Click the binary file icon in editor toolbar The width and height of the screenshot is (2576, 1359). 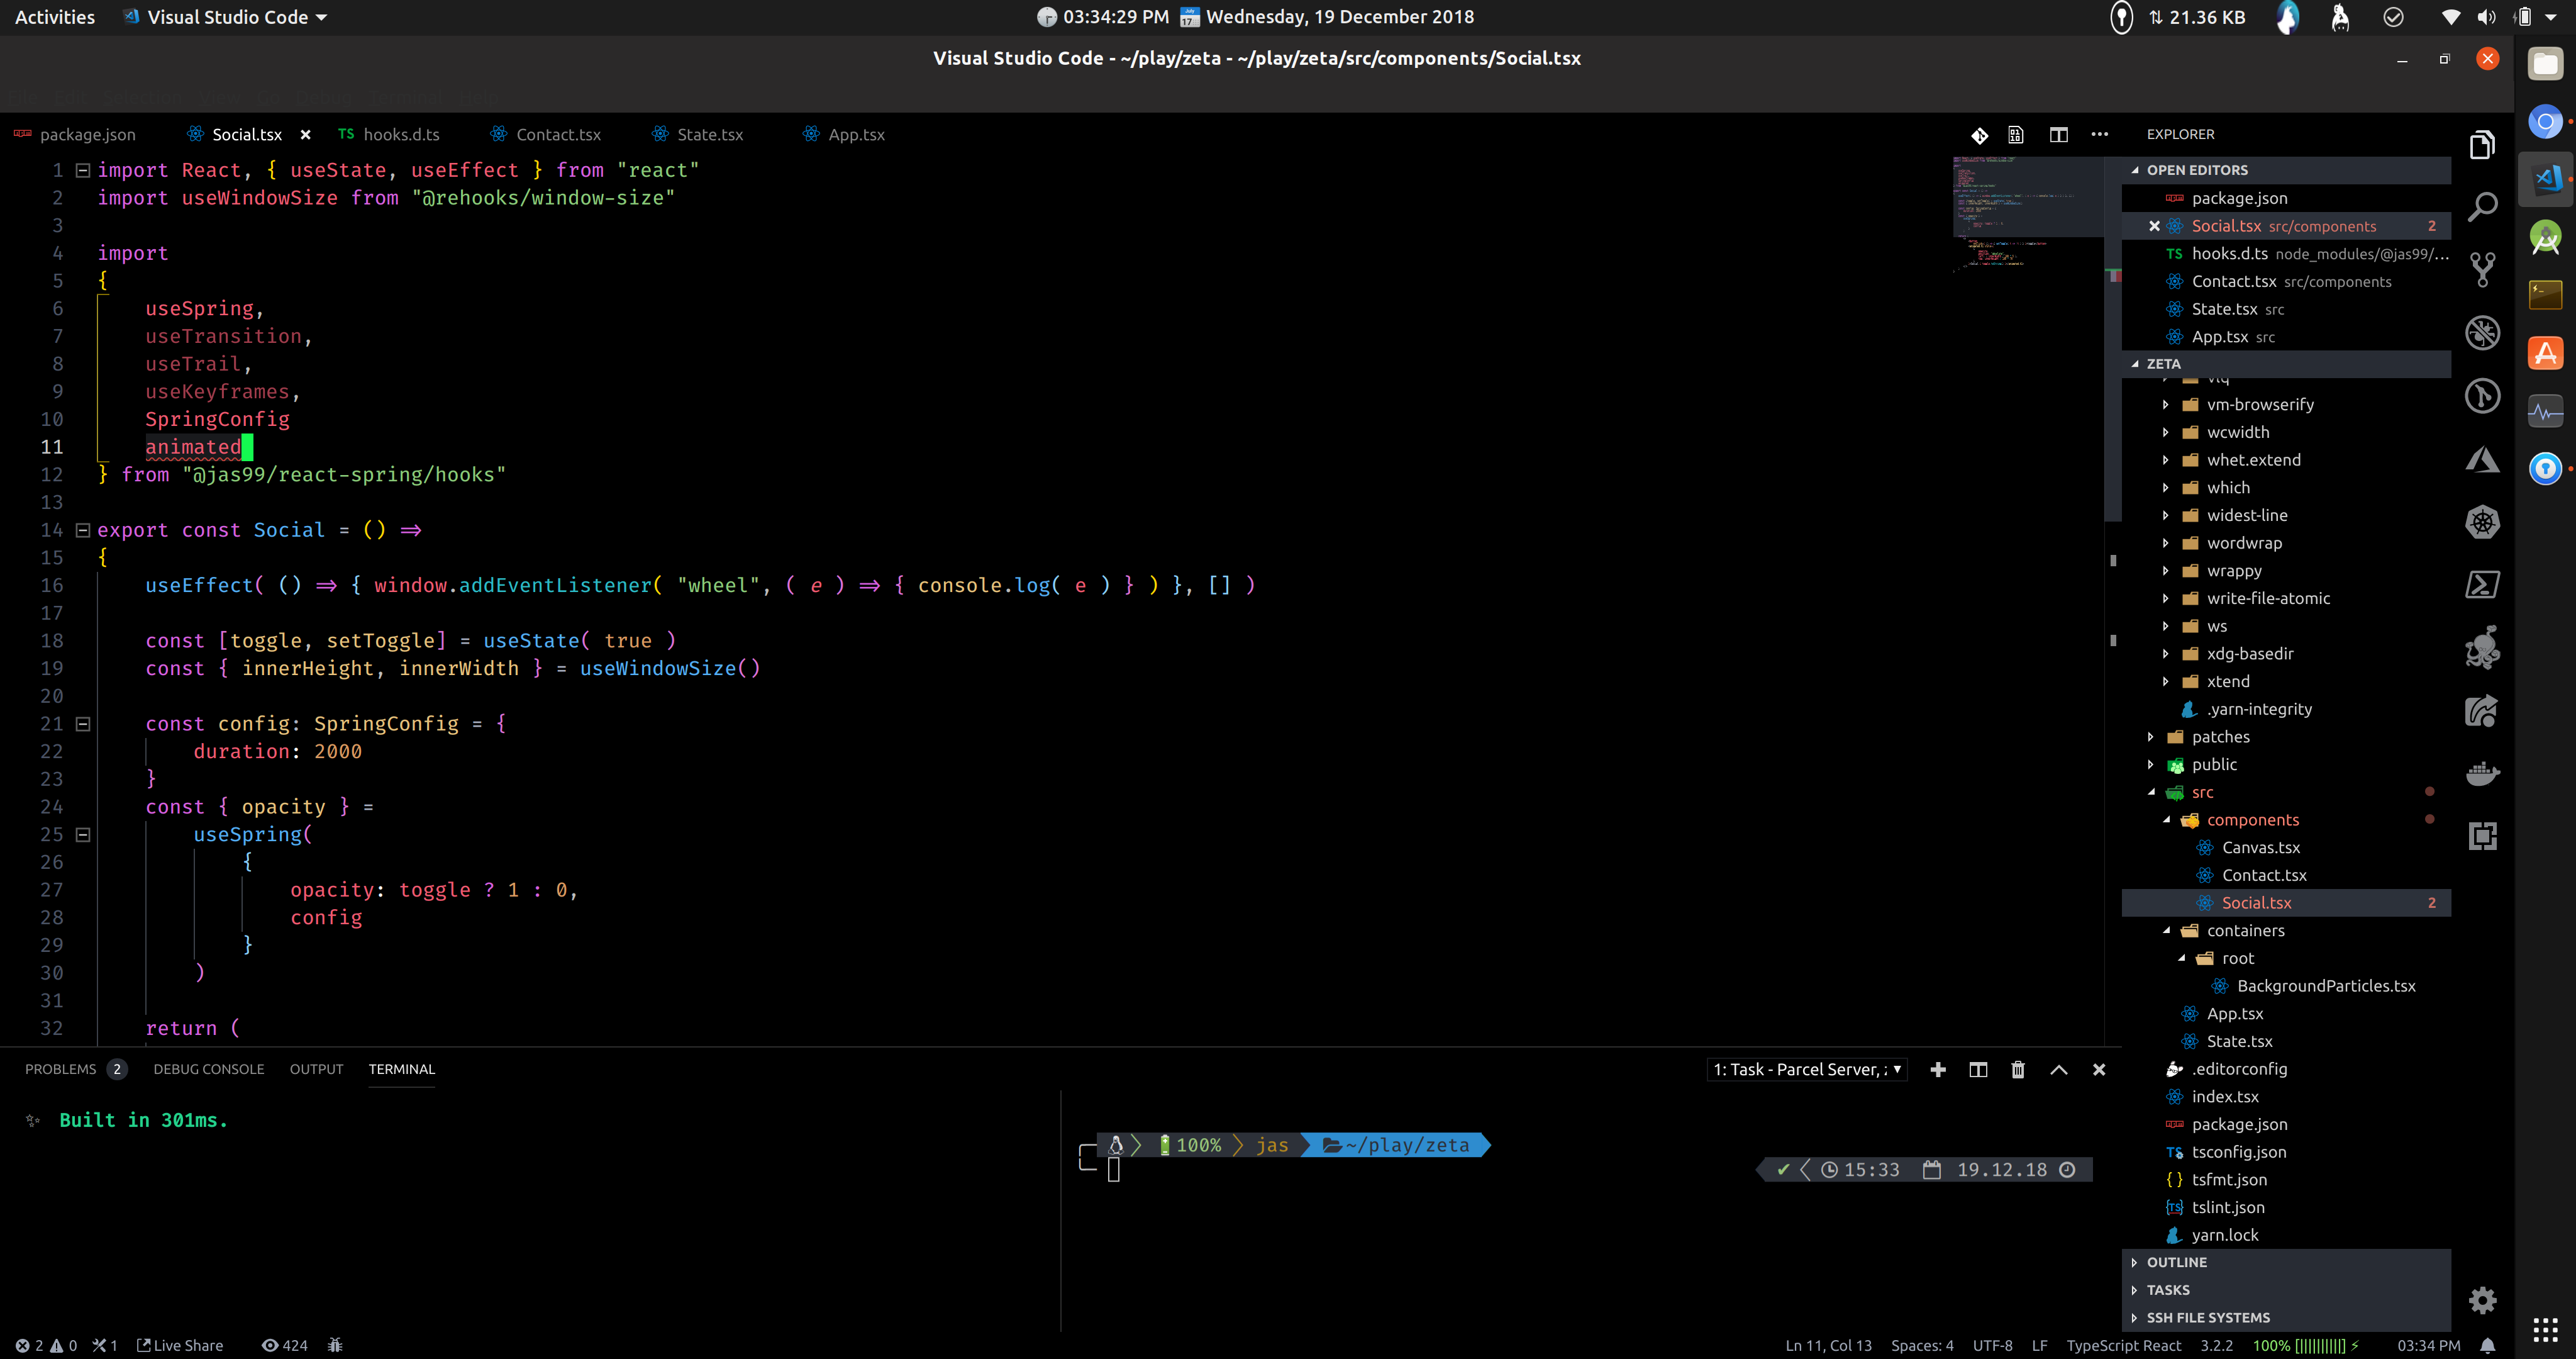[2016, 135]
